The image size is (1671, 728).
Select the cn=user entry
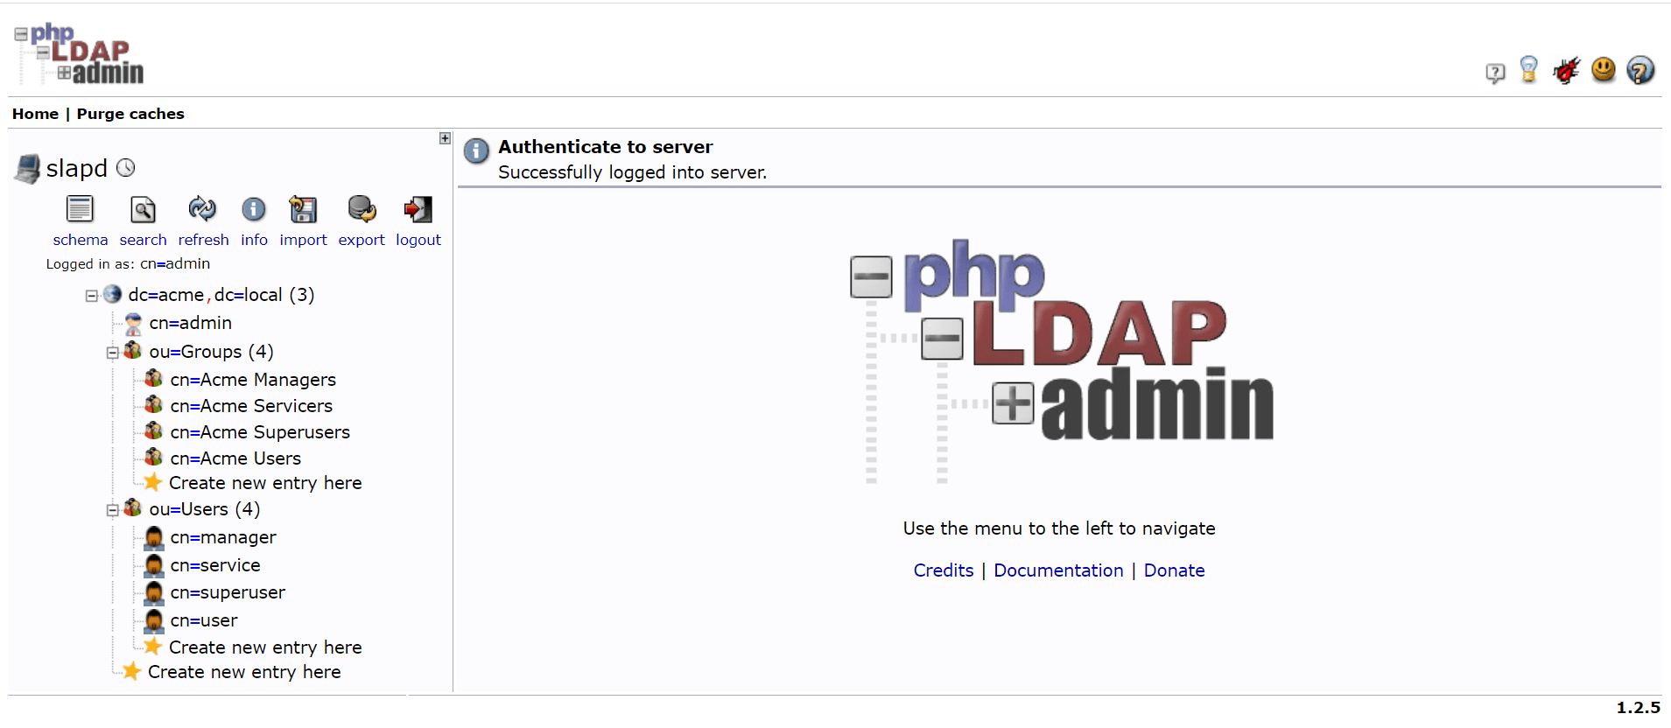(x=204, y=620)
